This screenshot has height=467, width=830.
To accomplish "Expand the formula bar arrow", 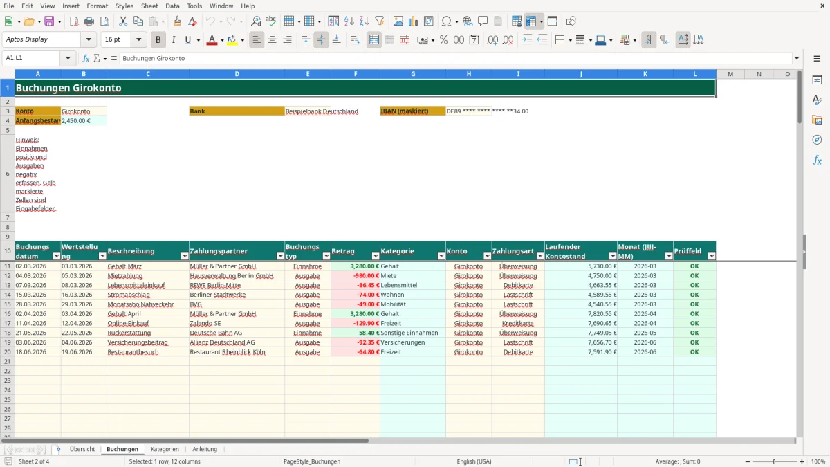I will tap(797, 58).
